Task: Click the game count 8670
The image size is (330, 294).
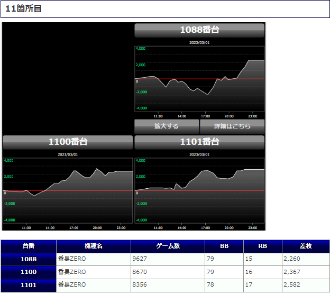Action: tap(140, 272)
